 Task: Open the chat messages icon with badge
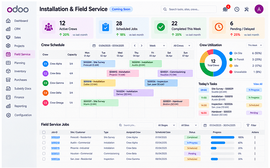click(226, 9)
